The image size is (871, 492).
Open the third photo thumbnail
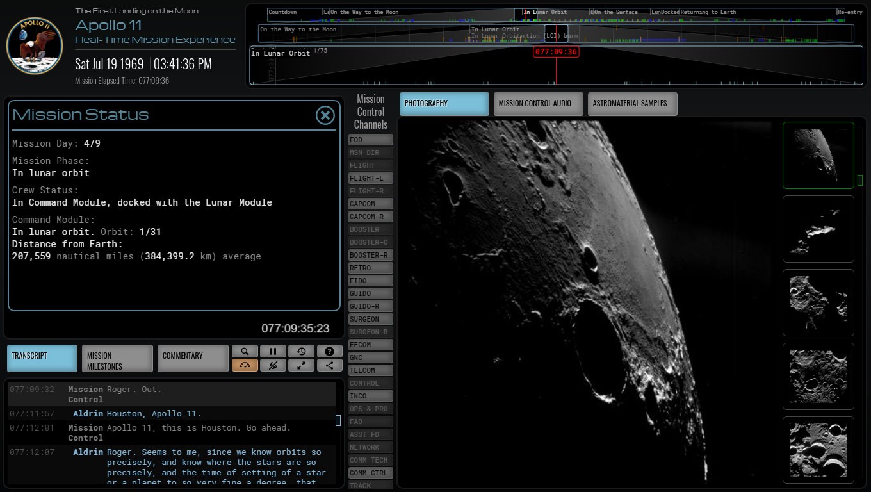coord(818,302)
